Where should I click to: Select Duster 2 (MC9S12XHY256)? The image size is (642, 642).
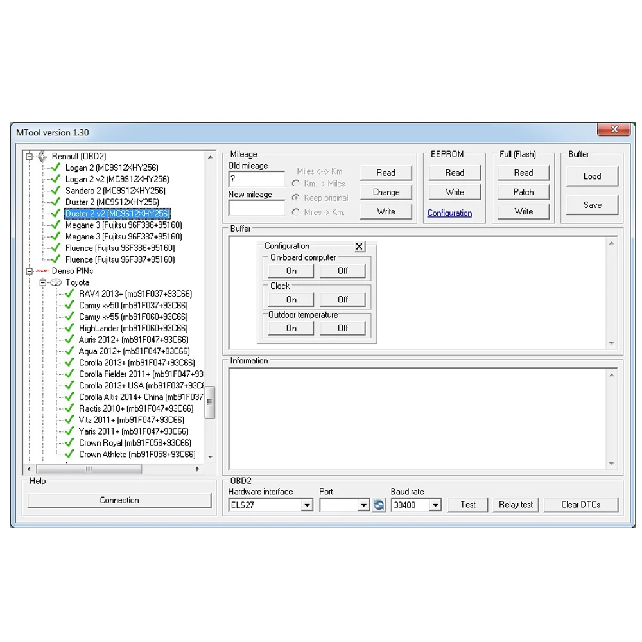pos(112,202)
